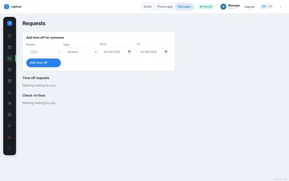Open the three-lines log icon in sidebar
This screenshot has width=289, height=181.
tap(9, 126)
